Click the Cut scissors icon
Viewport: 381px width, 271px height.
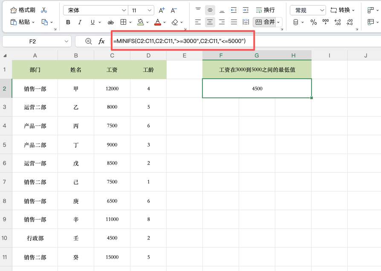[44, 10]
